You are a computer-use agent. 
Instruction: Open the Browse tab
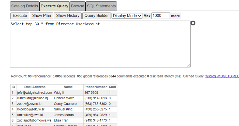pos(78,6)
